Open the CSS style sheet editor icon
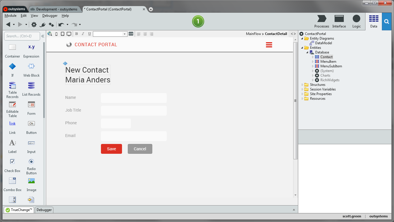This screenshot has width=394, height=222. pyautogui.click(x=131, y=34)
